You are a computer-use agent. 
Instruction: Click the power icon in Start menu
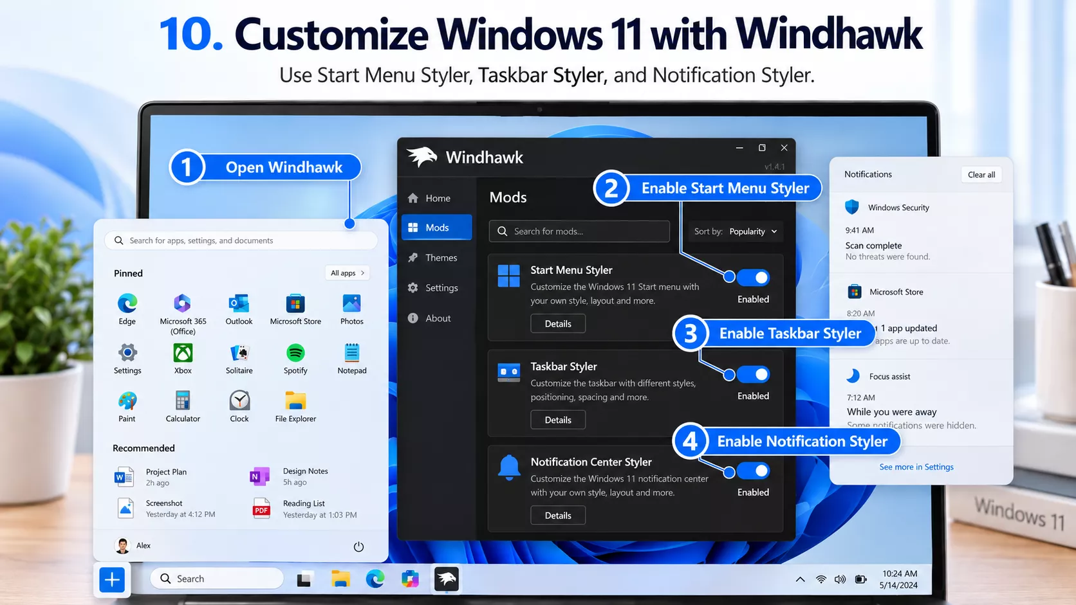coord(358,546)
